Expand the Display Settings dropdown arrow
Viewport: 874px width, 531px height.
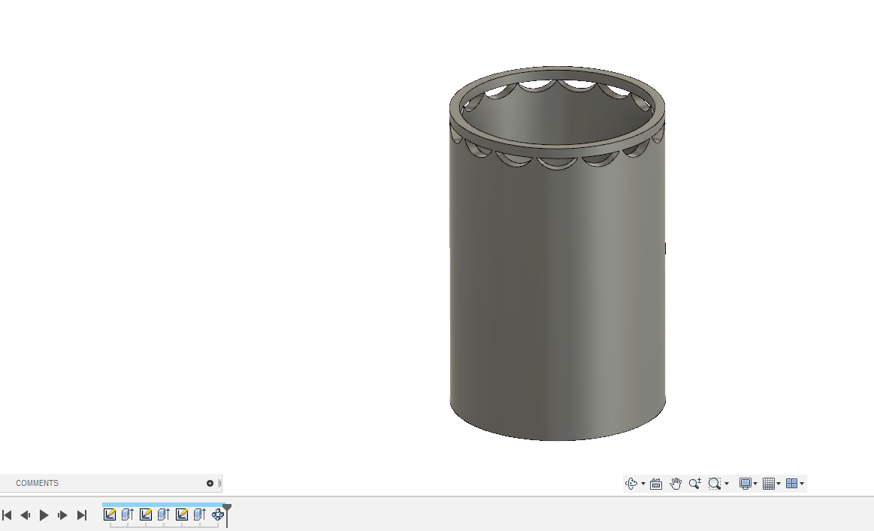click(x=755, y=484)
